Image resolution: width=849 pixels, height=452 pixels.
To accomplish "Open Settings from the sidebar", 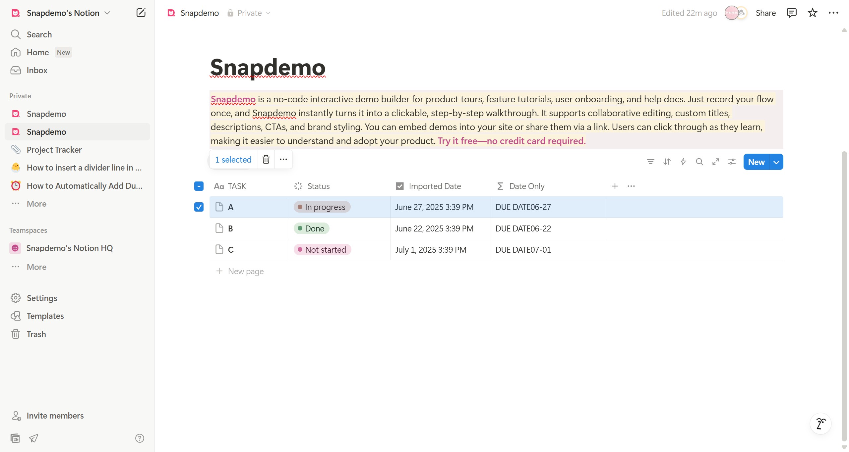I will 77,298.
